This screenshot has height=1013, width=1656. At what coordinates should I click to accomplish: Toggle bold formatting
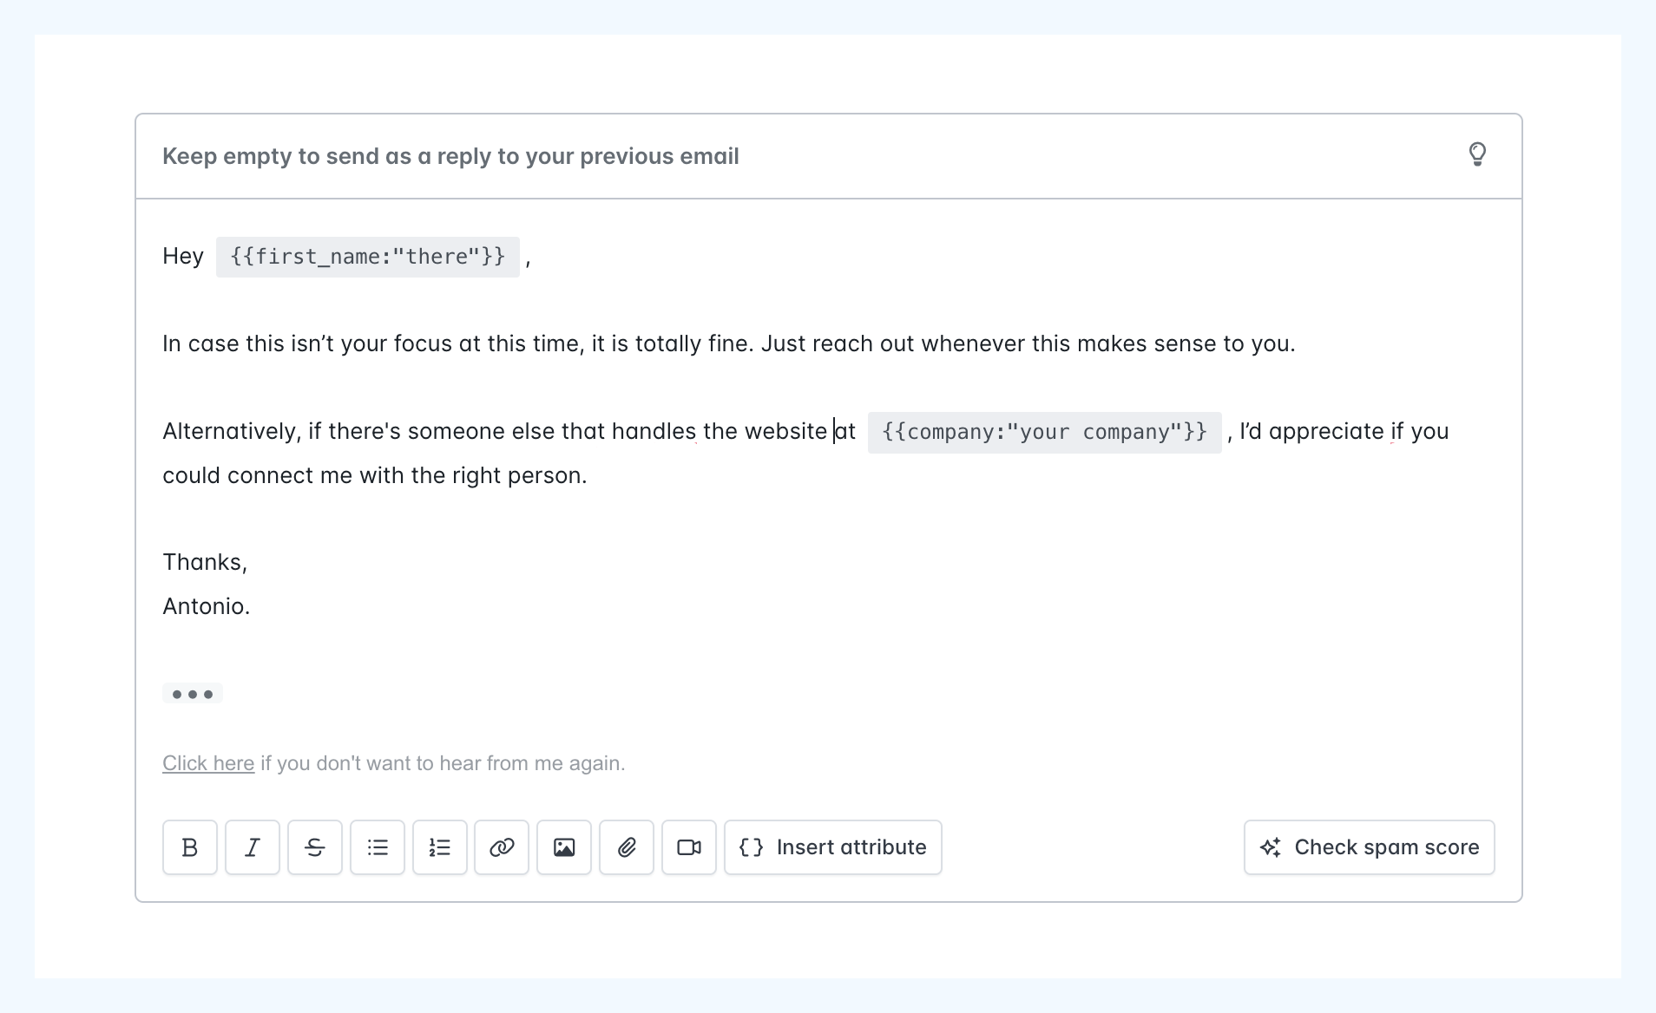(x=189, y=847)
